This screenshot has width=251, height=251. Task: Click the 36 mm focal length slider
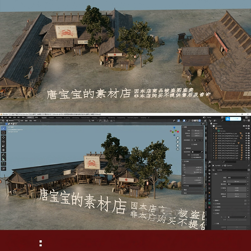coord(237,182)
